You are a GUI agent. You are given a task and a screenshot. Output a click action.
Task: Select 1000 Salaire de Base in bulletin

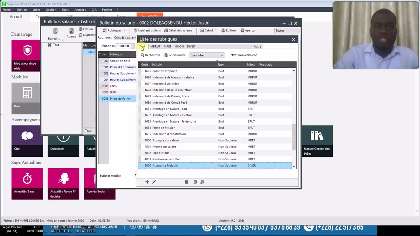click(x=117, y=61)
